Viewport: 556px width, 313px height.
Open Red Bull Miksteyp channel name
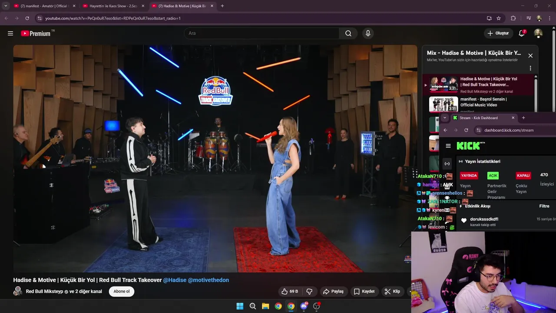coord(44,291)
